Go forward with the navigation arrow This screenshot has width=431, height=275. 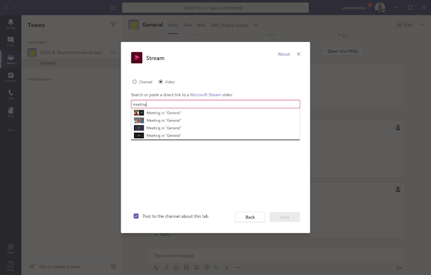15,7
